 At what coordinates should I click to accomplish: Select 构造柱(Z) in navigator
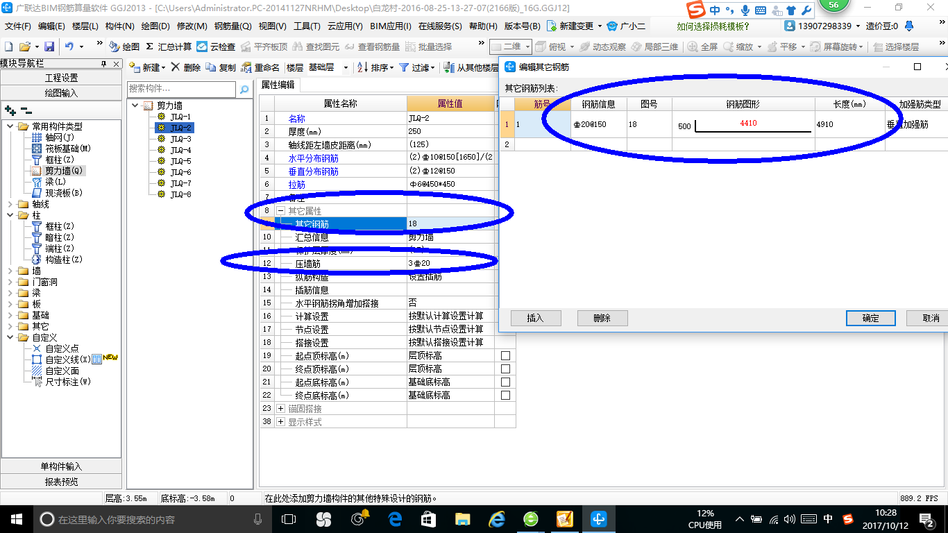click(x=64, y=260)
